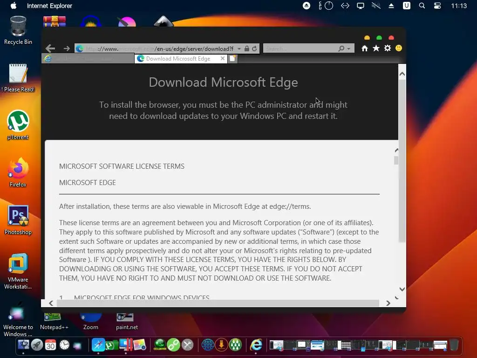This screenshot has width=477, height=358.
Task: Click the MICROSOFT SOFTWARE LICENSE TERMS text
Action: (x=122, y=166)
